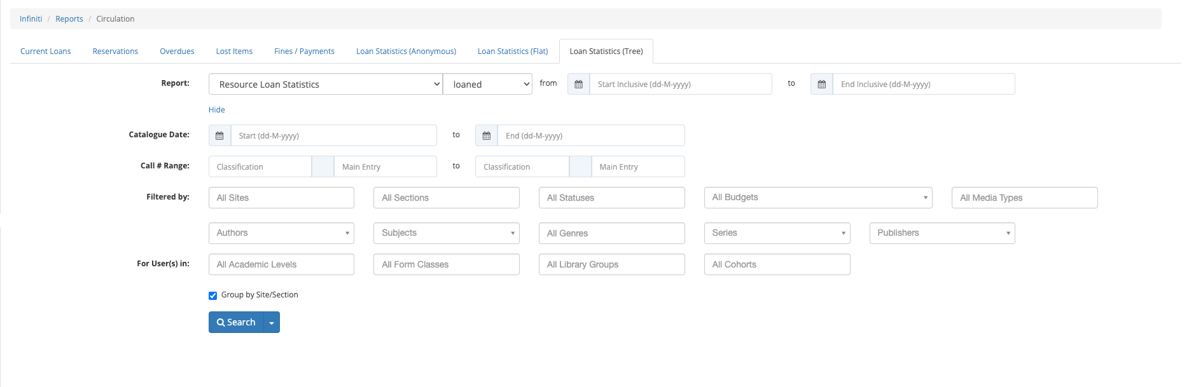Go to Reports breadcrumb link
Screen dimensions: 1189x387
pos(69,19)
